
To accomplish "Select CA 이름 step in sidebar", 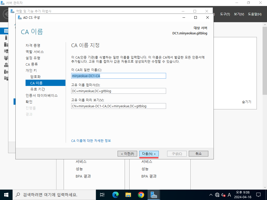I will [45, 83].
